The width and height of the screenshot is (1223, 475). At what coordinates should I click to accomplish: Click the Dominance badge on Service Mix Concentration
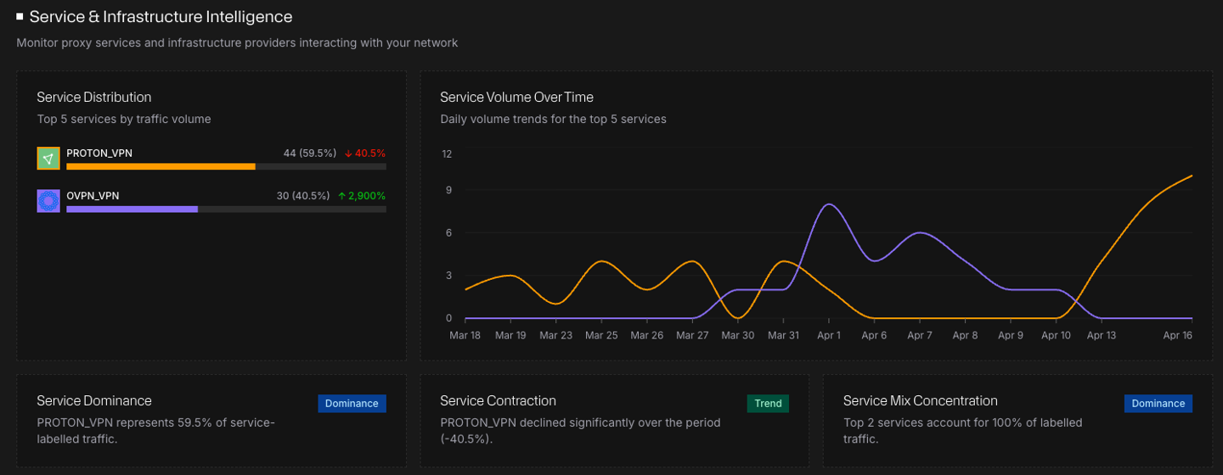click(x=1158, y=404)
